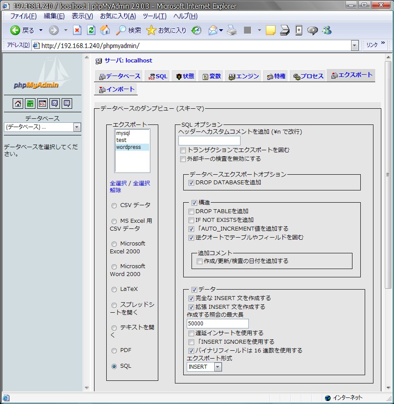Open the ファイル menu
This screenshot has height=404, width=394.
pyautogui.click(x=23, y=16)
